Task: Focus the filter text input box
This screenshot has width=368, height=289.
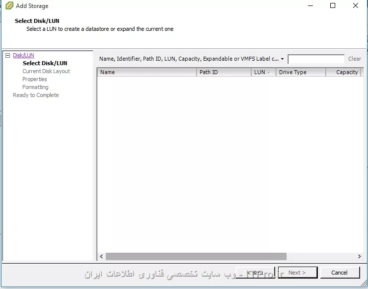Action: coord(316,59)
